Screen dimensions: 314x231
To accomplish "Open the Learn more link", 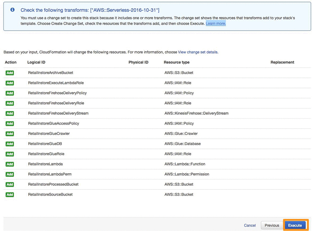I will click(x=215, y=24).
